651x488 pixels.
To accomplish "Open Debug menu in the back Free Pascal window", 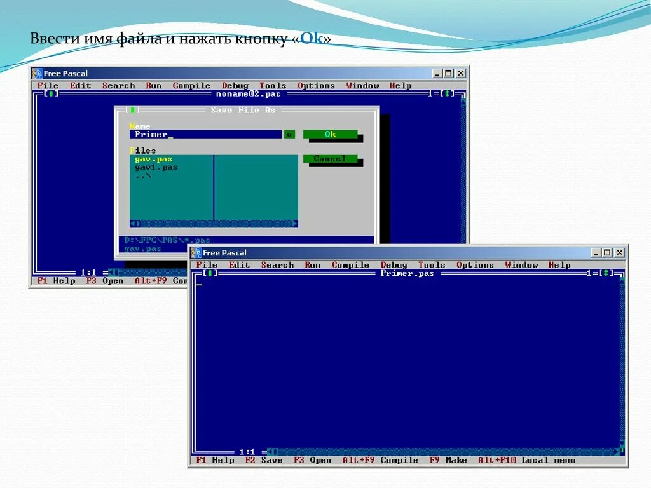I will [x=235, y=86].
